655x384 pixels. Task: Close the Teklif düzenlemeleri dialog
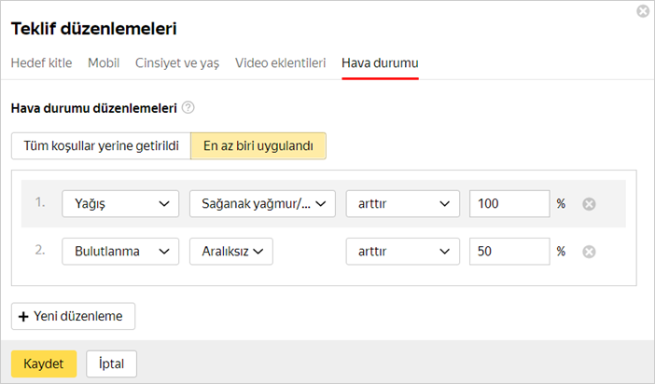[x=642, y=12]
